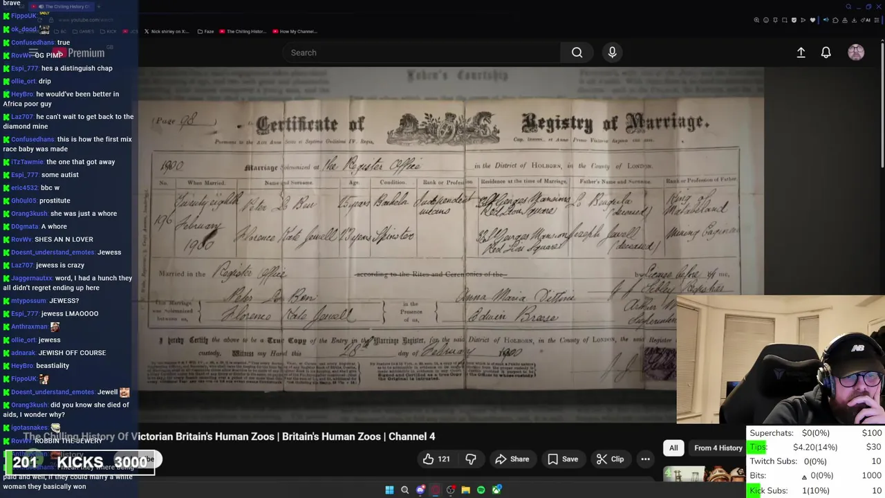The height and width of the screenshot is (498, 885).
Task: Click the browser zoom-in magnifier icon
Action: pyautogui.click(x=756, y=20)
